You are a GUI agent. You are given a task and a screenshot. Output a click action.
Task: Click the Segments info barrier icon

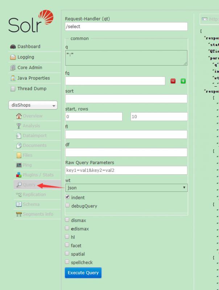tap(19, 214)
